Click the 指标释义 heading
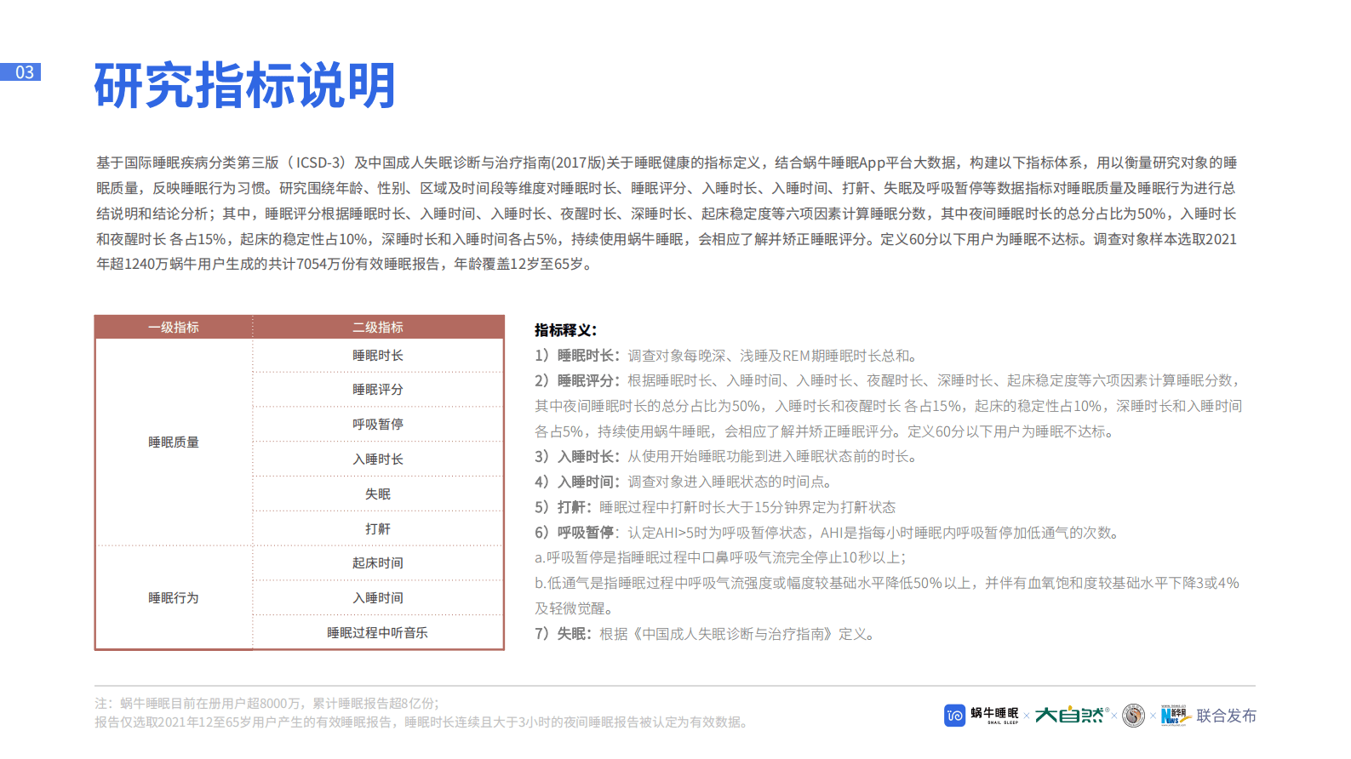Viewport: 1351px width, 759px height. 566,330
